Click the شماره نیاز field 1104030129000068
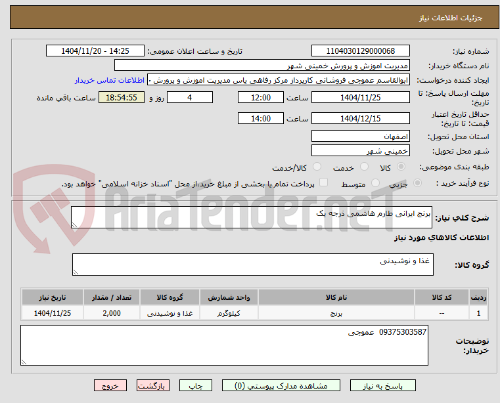The height and width of the screenshot is (403, 500). 360,51
